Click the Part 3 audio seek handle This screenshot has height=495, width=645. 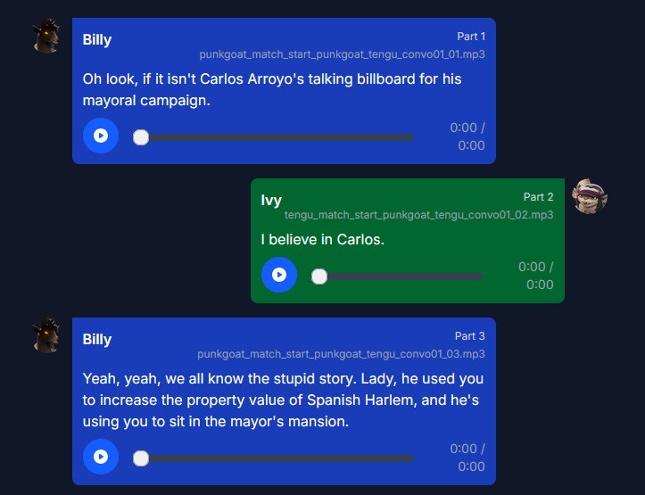pyautogui.click(x=141, y=458)
